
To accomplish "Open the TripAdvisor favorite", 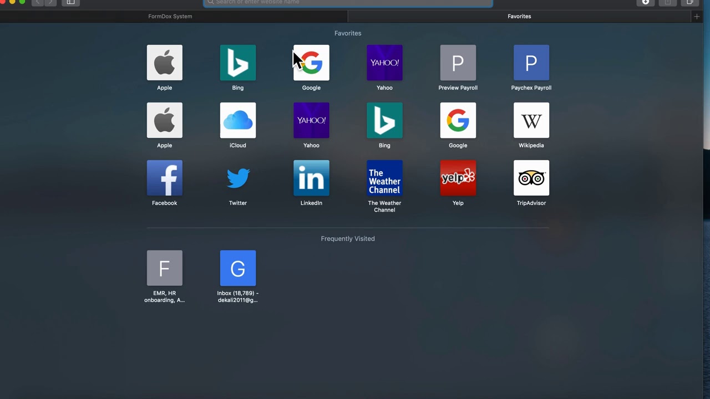I will (531, 178).
